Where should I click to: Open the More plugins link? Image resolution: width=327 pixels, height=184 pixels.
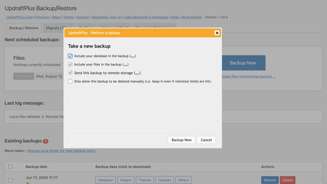[x=192, y=17]
